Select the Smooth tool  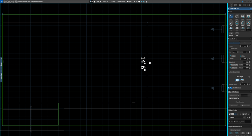pyautogui.click(x=243, y=28)
